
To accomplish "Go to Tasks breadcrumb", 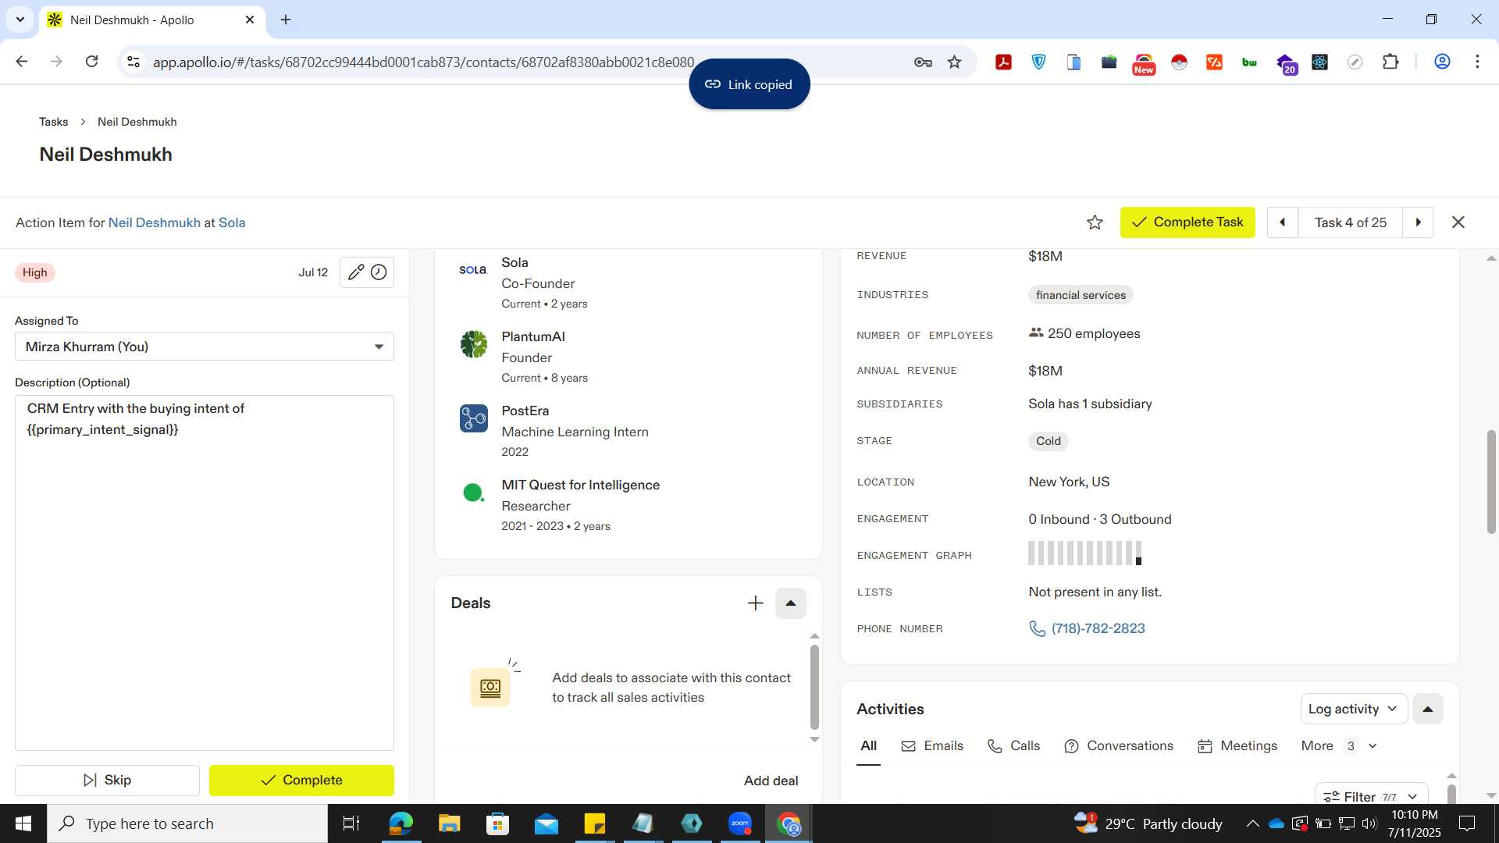I will click(x=53, y=122).
